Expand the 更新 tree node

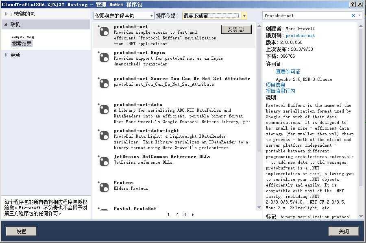click(6, 55)
